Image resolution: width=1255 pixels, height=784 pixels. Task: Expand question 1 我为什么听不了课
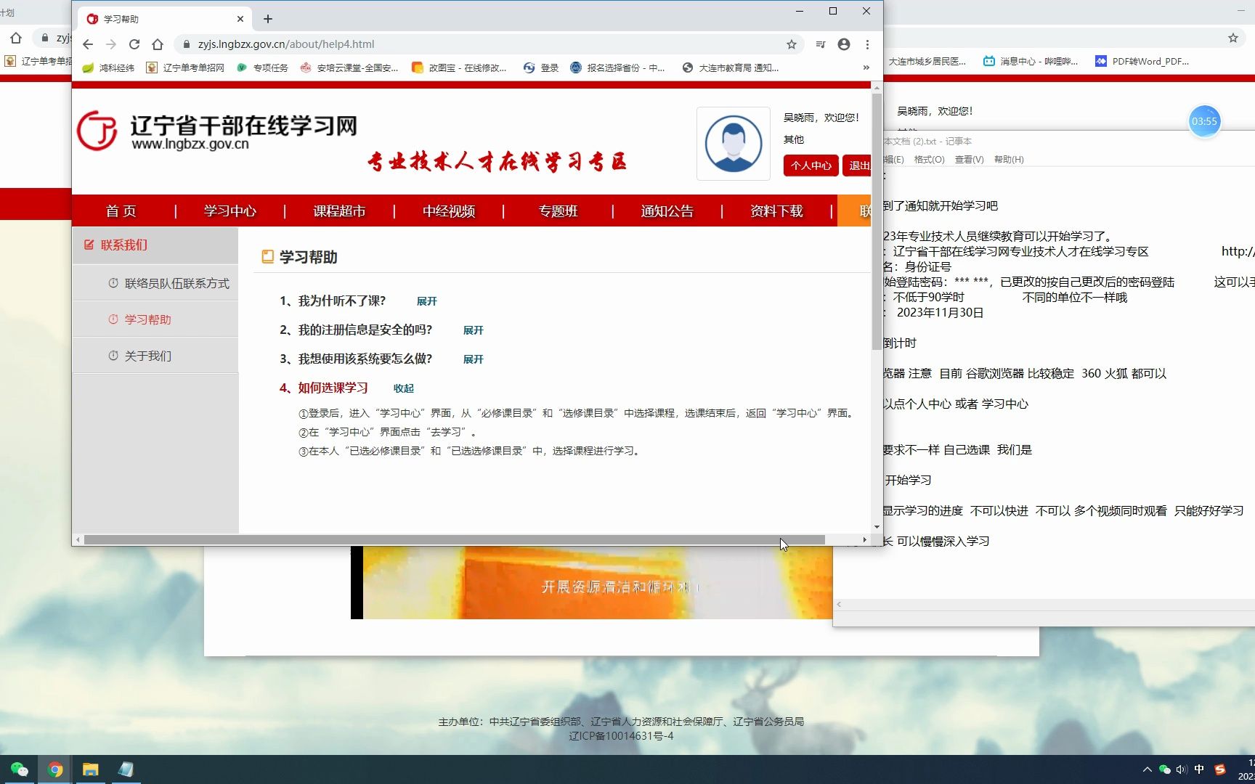click(427, 301)
